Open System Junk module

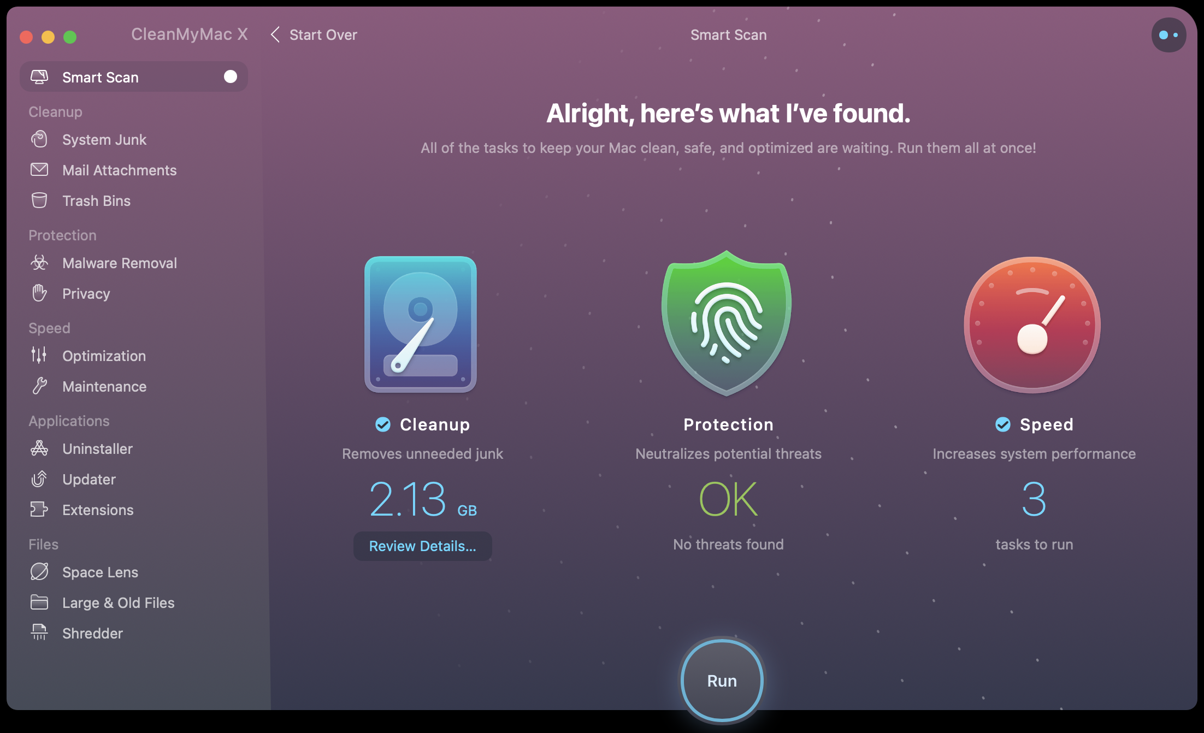click(134, 139)
